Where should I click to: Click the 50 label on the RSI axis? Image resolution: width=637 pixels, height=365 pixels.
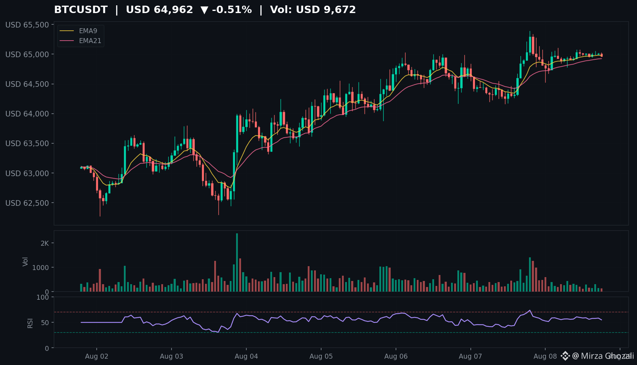click(x=45, y=323)
